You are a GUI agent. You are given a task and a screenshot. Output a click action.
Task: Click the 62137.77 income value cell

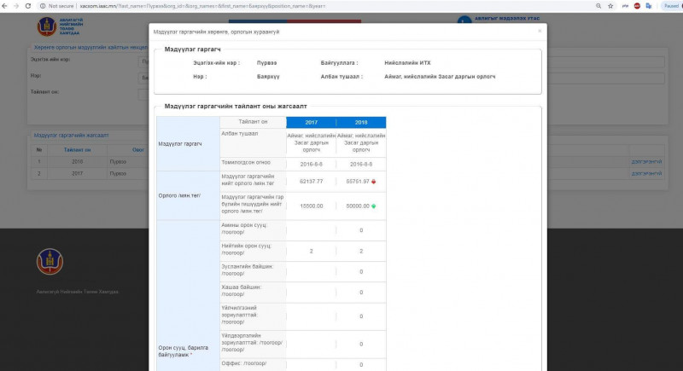(x=311, y=182)
